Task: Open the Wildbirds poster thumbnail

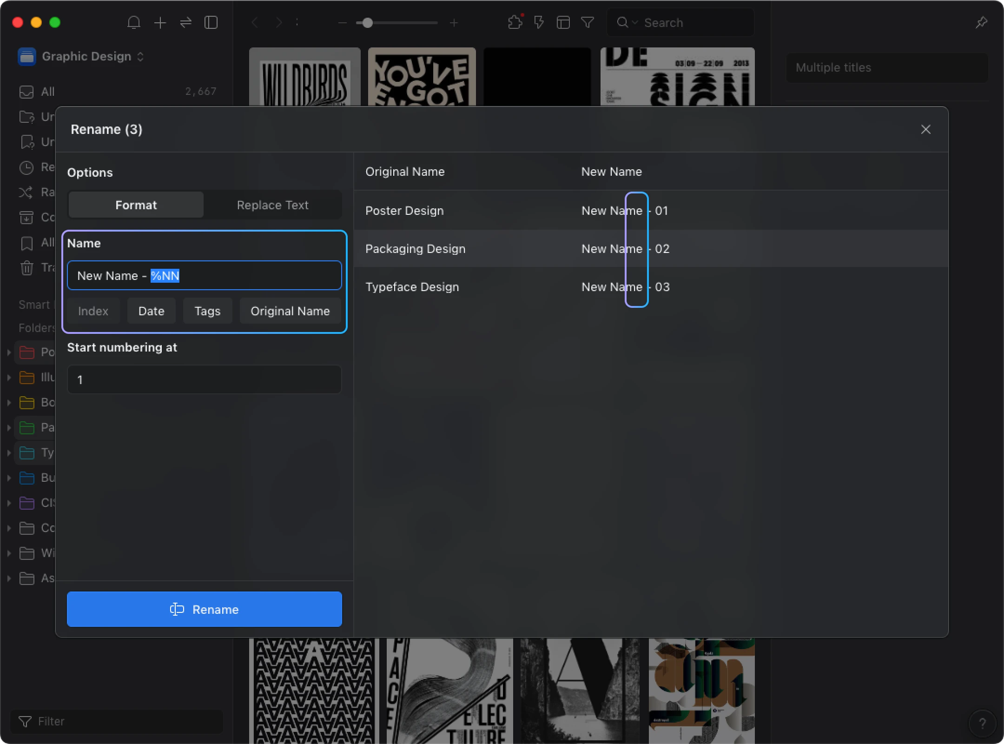Action: click(x=305, y=77)
